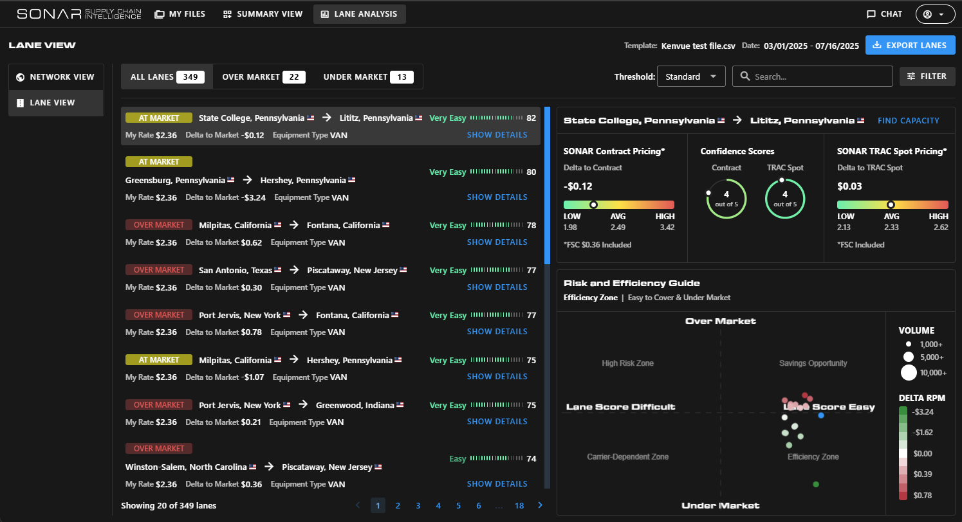962x522 pixels.
Task: Click the 1,000+ volume legend circle
Action: (x=909, y=344)
